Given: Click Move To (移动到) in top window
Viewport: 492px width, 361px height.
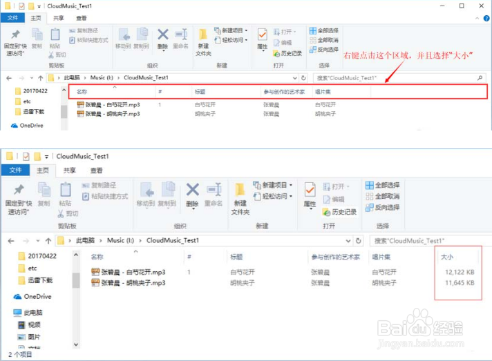Looking at the screenshot, I should coord(123,39).
